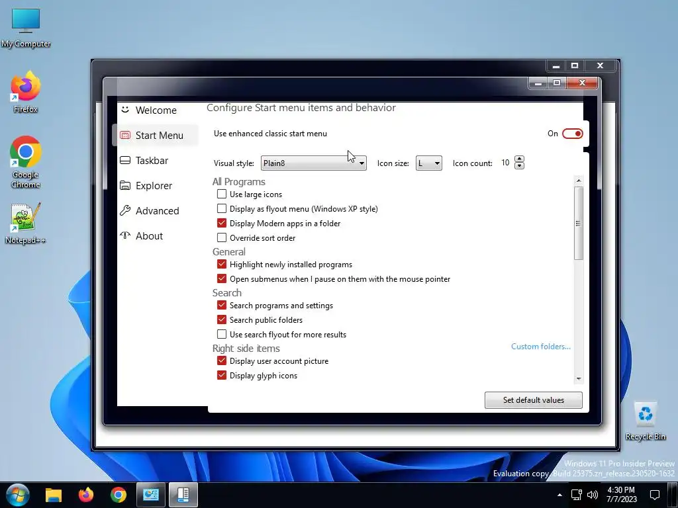Viewport: 678px width, 508px height.
Task: Open the Visual style dropdown (Plain8)
Action: click(313, 163)
